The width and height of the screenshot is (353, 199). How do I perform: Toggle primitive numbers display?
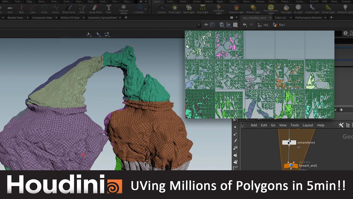pyautogui.click(x=235, y=162)
